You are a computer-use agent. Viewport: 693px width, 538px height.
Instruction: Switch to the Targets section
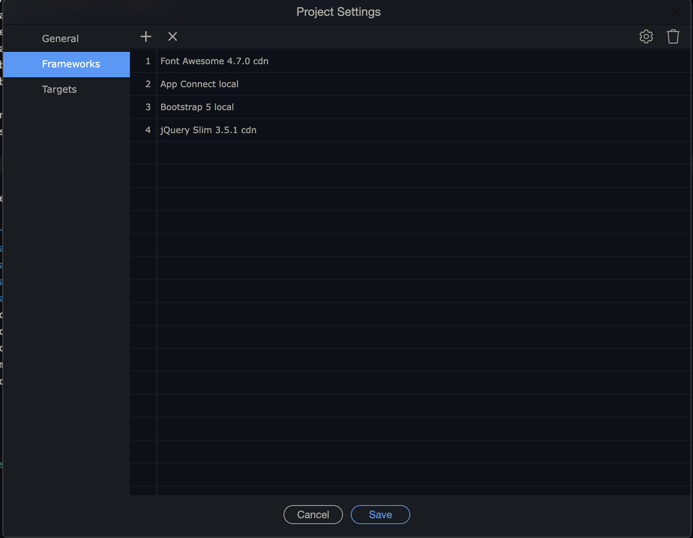coord(66,90)
